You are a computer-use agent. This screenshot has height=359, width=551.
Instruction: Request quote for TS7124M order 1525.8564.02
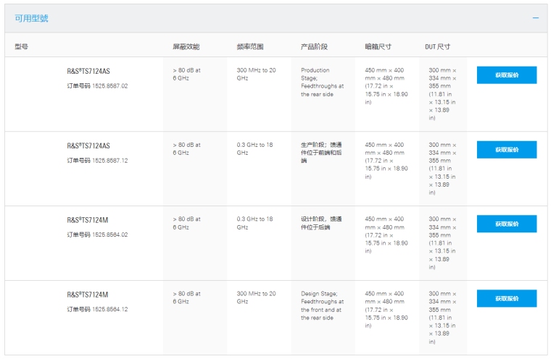coord(506,224)
